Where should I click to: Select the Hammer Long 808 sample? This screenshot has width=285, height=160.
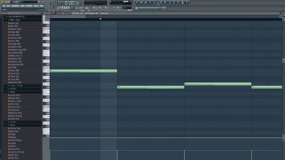click(x=18, y=50)
